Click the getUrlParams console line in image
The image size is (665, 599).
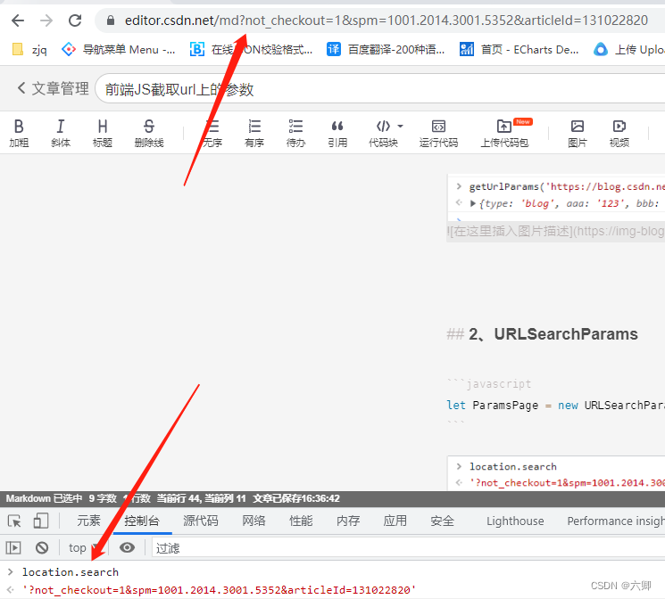[x=567, y=186]
